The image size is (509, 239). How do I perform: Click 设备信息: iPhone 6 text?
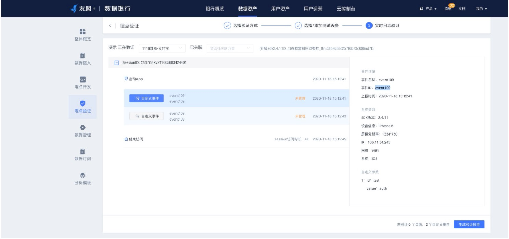pyautogui.click(x=377, y=126)
